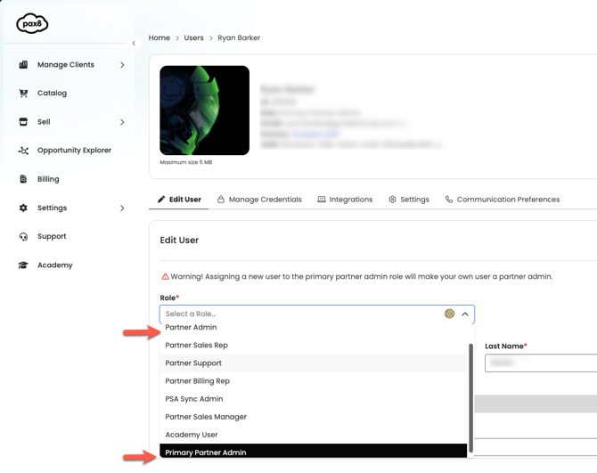Click the Manage Clients building icon
This screenshot has height=473, width=597.
(x=23, y=65)
